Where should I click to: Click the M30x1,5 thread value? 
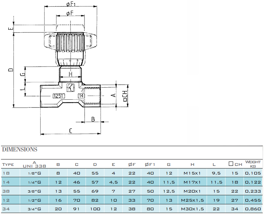click(192, 209)
